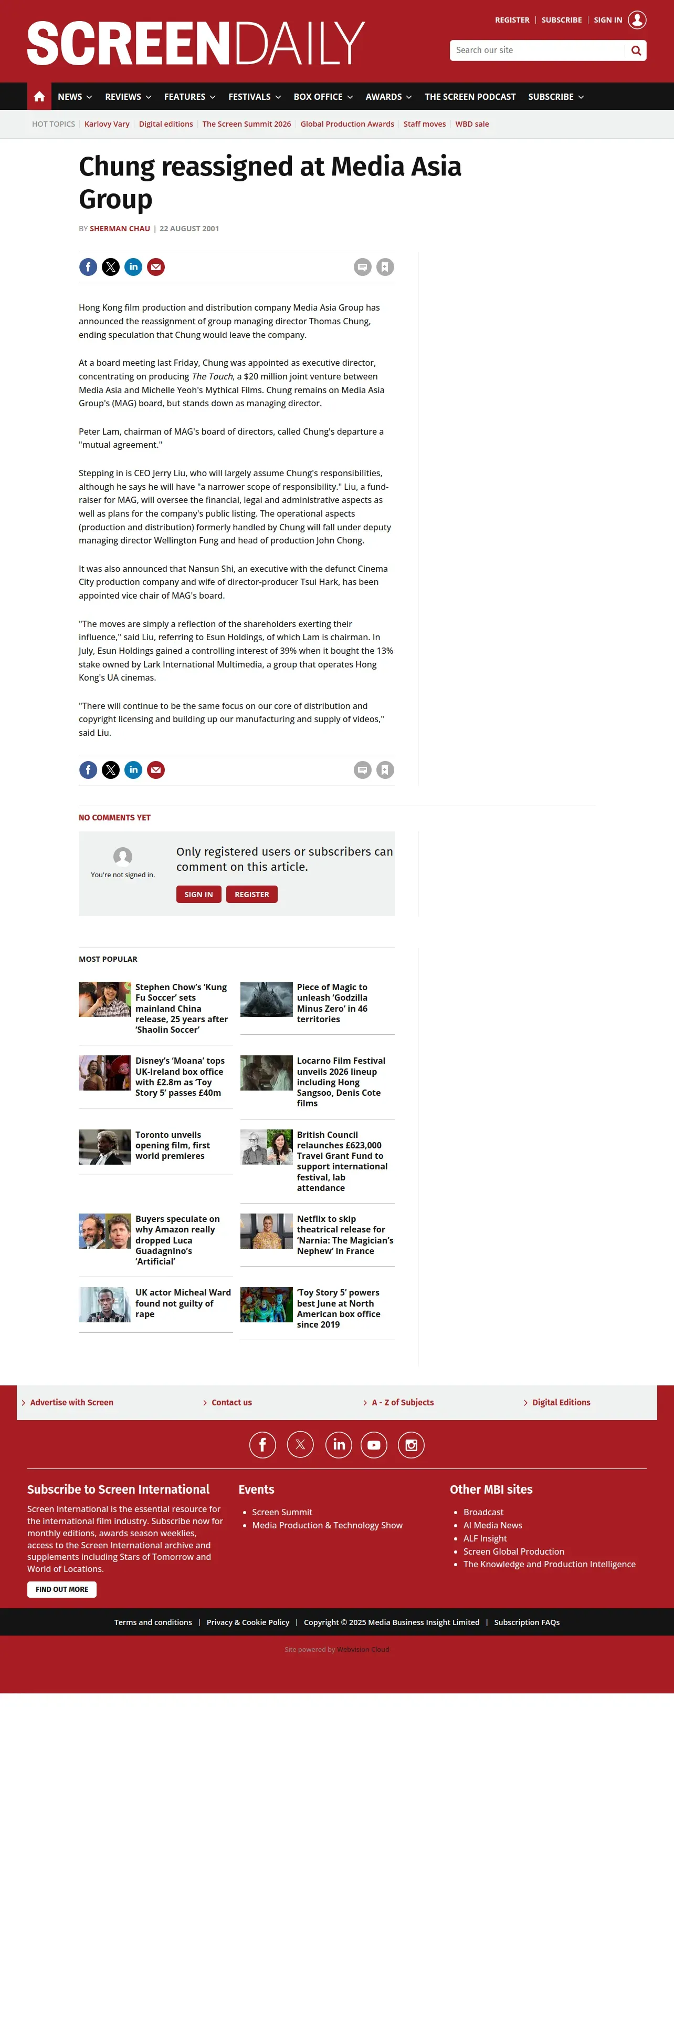Share on LinkedIn via bottom article icon
Viewport: 674px width, 2035px height.
tap(133, 769)
